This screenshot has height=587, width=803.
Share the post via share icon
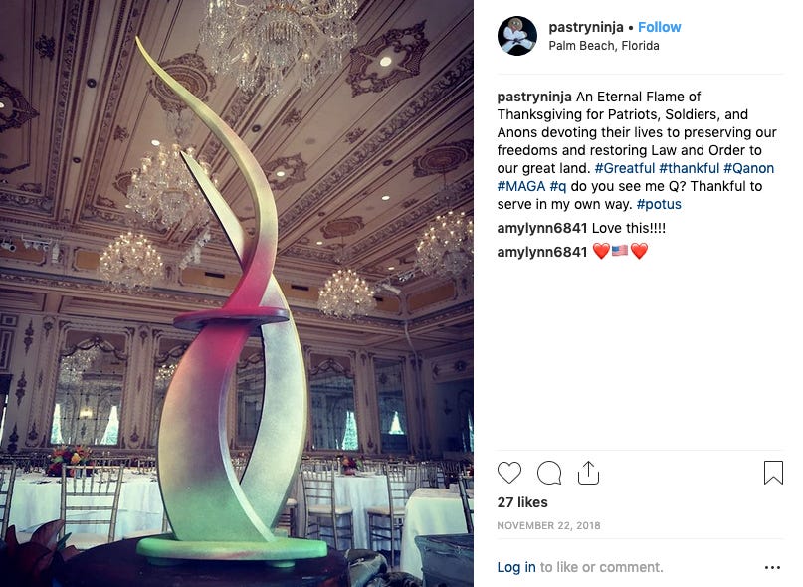pyautogui.click(x=588, y=473)
